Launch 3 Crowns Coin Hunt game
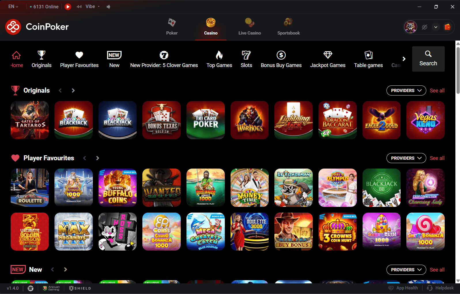Image resolution: width=460 pixels, height=294 pixels. click(338, 232)
